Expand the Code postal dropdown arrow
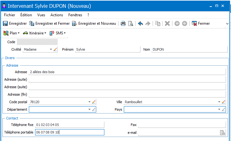The height and width of the screenshot is (141, 231). (89, 102)
